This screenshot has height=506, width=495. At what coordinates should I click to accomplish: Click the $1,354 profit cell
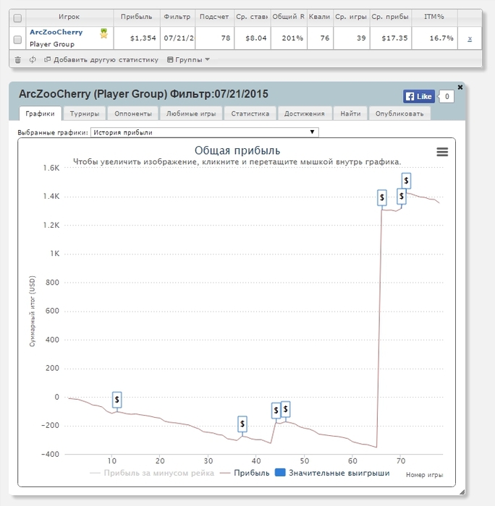(x=137, y=38)
